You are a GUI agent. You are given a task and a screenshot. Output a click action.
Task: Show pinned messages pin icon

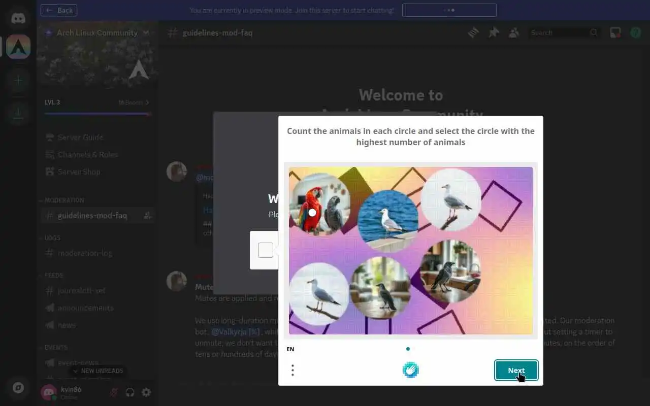pyautogui.click(x=494, y=32)
